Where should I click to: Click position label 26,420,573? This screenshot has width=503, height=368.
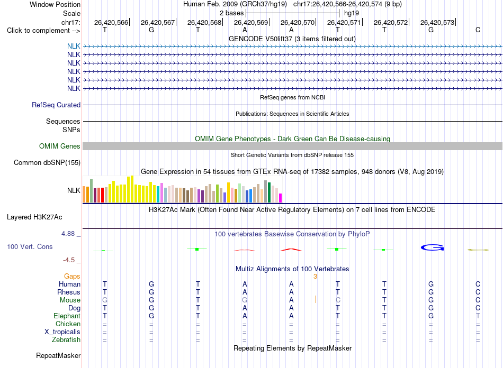[x=437, y=22]
